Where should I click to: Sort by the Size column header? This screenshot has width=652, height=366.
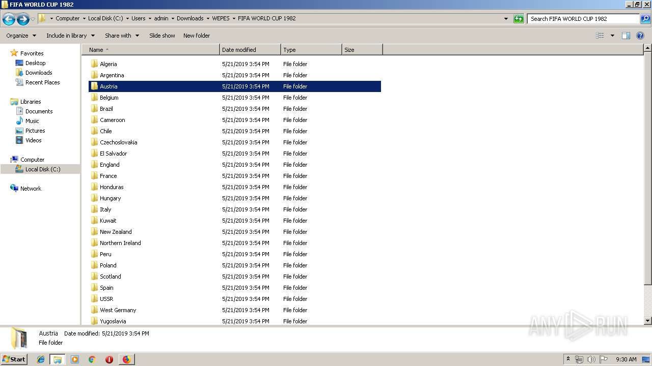[x=362, y=50]
